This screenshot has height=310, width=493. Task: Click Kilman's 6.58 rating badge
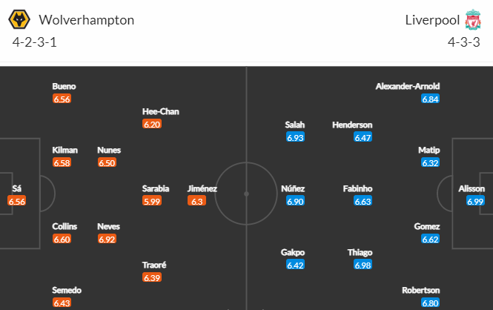[62, 163]
